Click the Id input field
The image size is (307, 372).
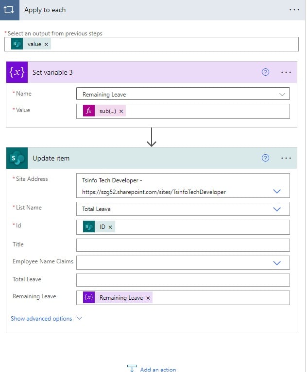pos(183,227)
